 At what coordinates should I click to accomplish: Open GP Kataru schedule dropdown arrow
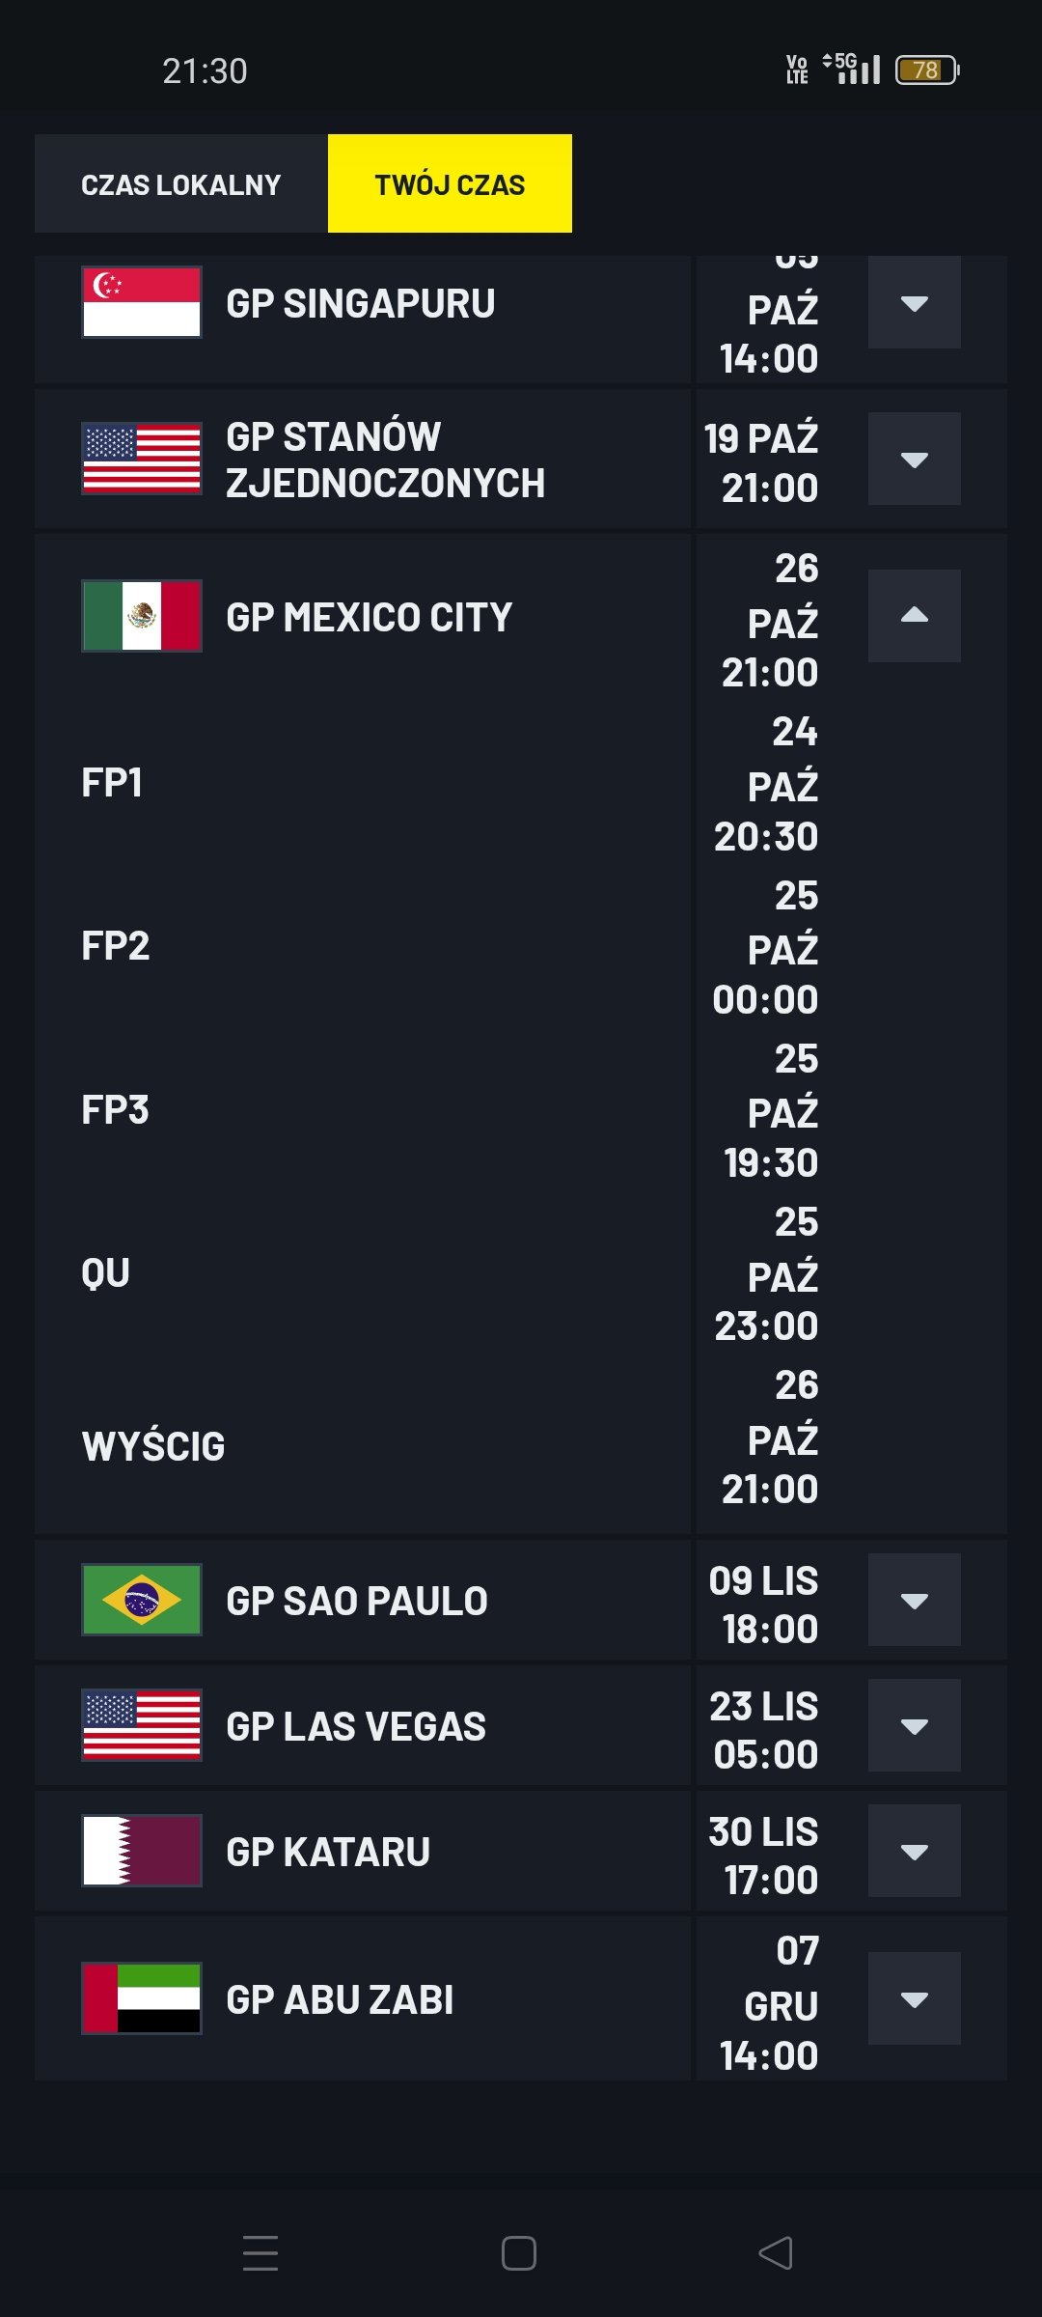tap(914, 1851)
